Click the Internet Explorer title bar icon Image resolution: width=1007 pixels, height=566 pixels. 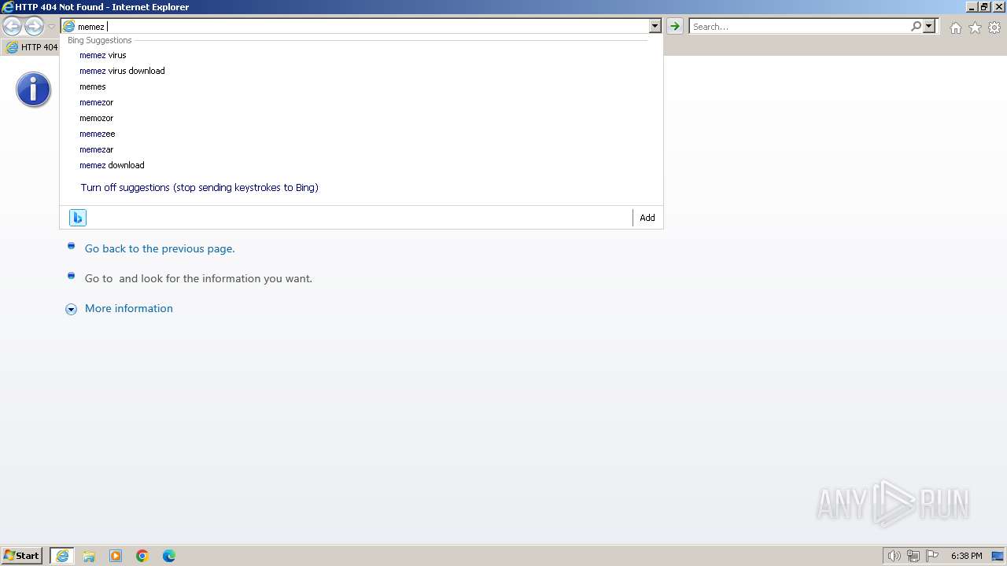(8, 7)
